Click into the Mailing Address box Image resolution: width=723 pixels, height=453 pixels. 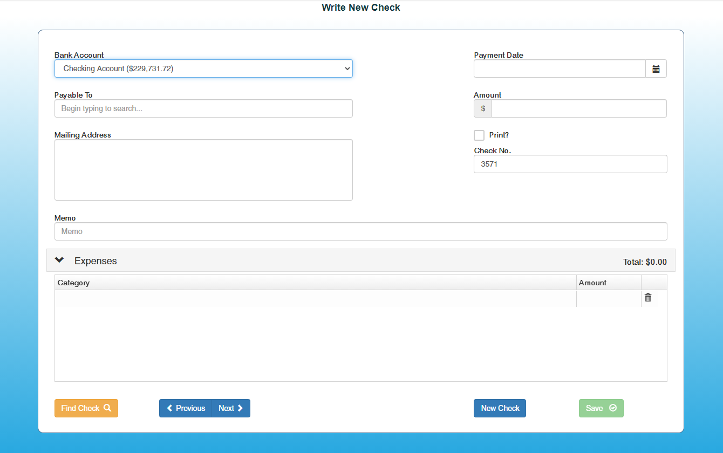203,170
